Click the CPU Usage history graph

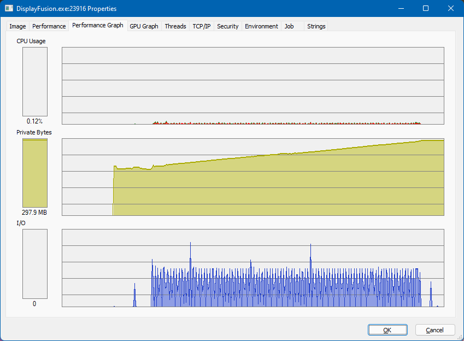coord(252,86)
